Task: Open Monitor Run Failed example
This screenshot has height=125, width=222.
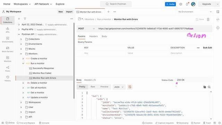Action: [42, 73]
